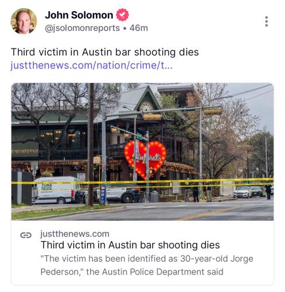Open the @jsolomonreports handle
285x292 pixels.
tap(82, 28)
